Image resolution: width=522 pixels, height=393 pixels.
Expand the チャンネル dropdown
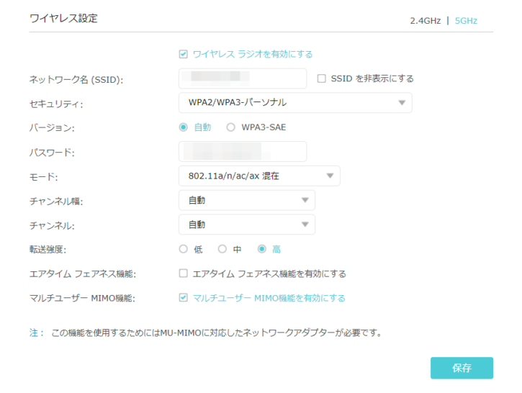(246, 225)
